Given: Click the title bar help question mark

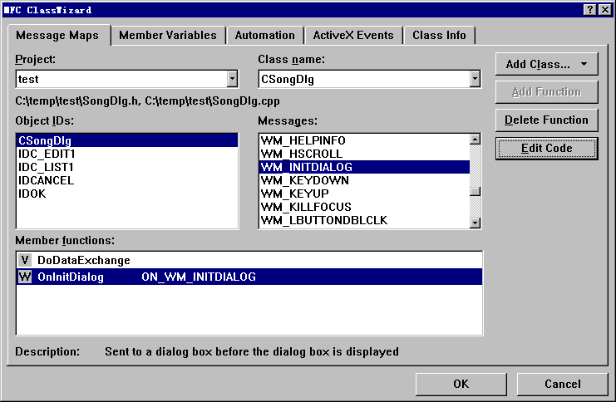Looking at the screenshot, I should (x=589, y=10).
